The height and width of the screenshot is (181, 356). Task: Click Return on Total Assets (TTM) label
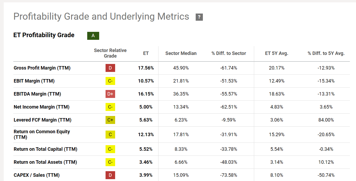point(45,162)
